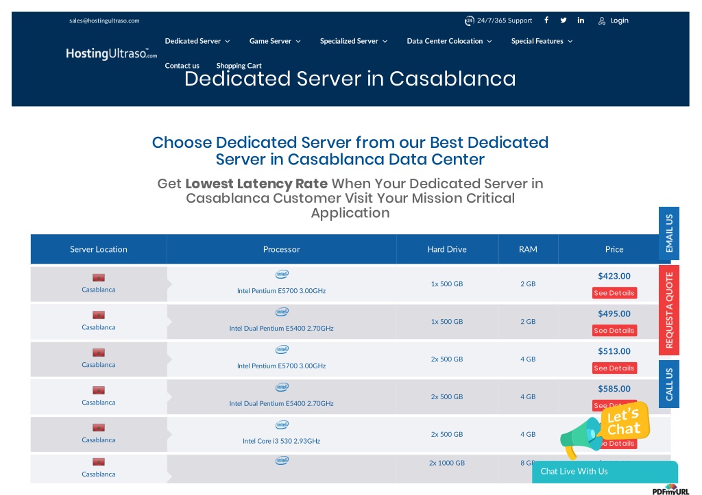Screen dimensions: 702x495
Task: Click the $423.00 price
Action: tap(614, 277)
